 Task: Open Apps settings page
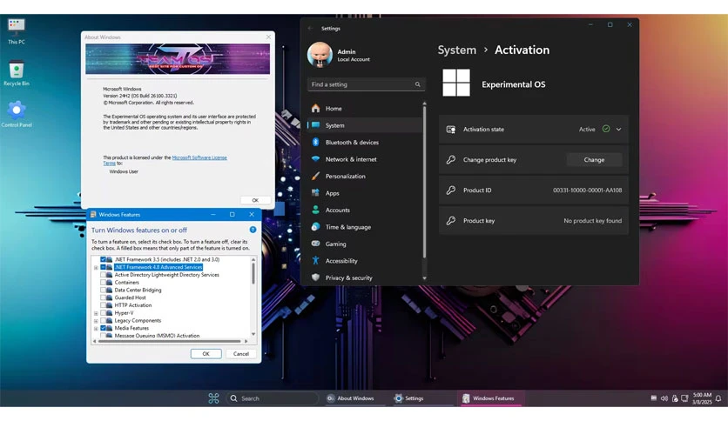(x=365, y=193)
